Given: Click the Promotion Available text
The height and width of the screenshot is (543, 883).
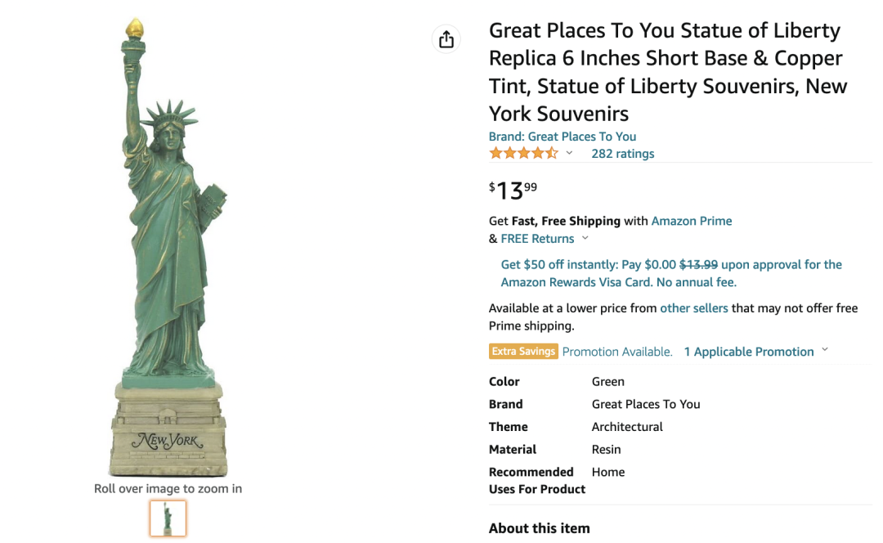Looking at the screenshot, I should 617,352.
